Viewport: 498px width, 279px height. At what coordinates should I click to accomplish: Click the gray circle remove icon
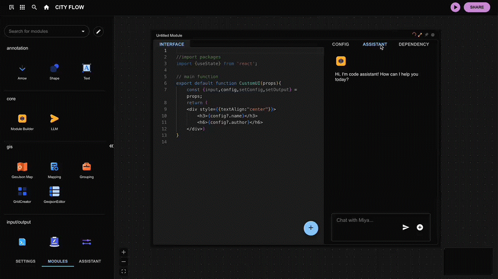click(432, 35)
